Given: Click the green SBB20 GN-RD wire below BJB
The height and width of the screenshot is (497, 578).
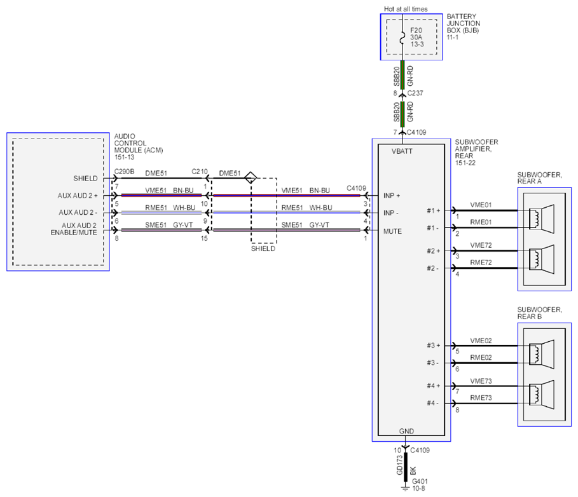Looking at the screenshot, I should pyautogui.click(x=403, y=76).
